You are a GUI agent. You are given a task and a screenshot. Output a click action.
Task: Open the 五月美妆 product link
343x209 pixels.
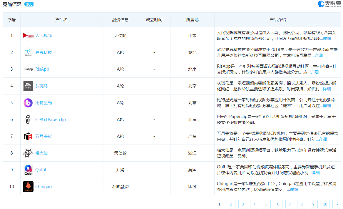pyautogui.click(x=43, y=136)
